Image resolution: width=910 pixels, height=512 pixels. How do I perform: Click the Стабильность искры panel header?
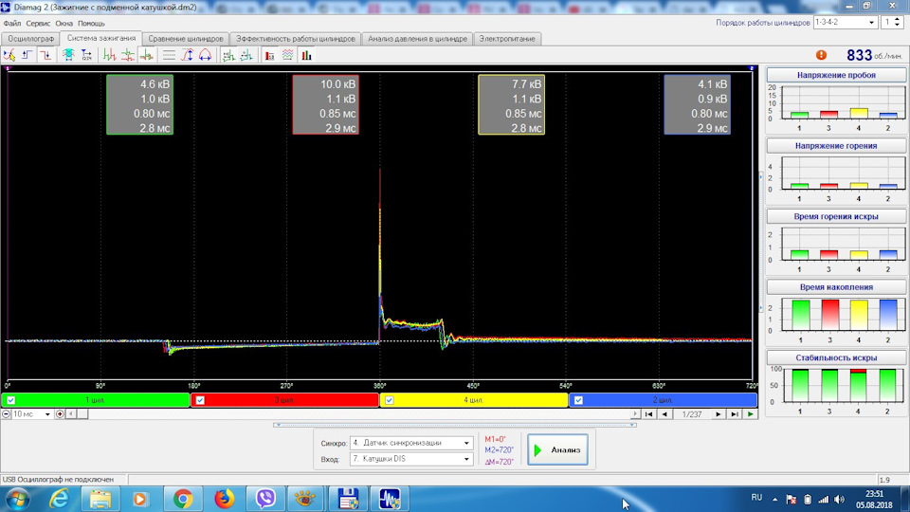tap(836, 358)
